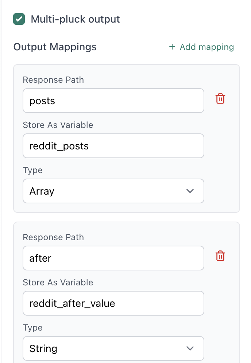Click the reddit_after_value variable name field
The image size is (251, 363).
tap(113, 303)
